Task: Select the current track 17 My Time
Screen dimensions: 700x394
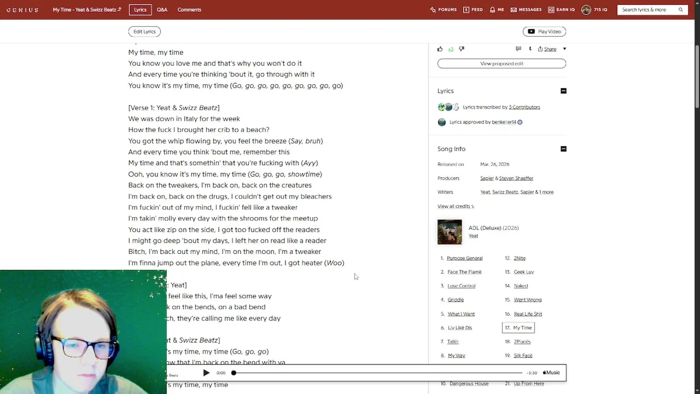Action: tap(518, 328)
